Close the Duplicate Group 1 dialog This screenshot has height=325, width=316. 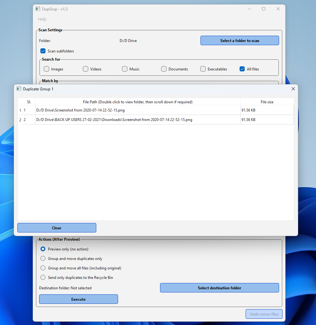tap(293, 89)
